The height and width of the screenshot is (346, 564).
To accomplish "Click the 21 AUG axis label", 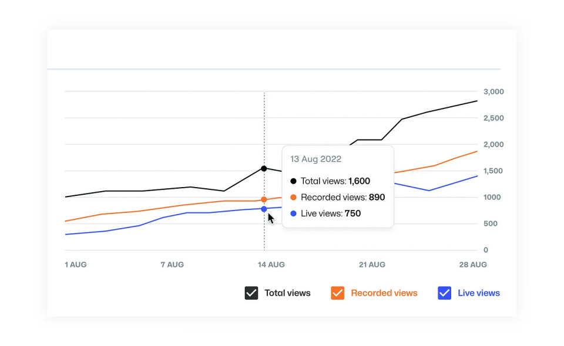I will click(372, 265).
